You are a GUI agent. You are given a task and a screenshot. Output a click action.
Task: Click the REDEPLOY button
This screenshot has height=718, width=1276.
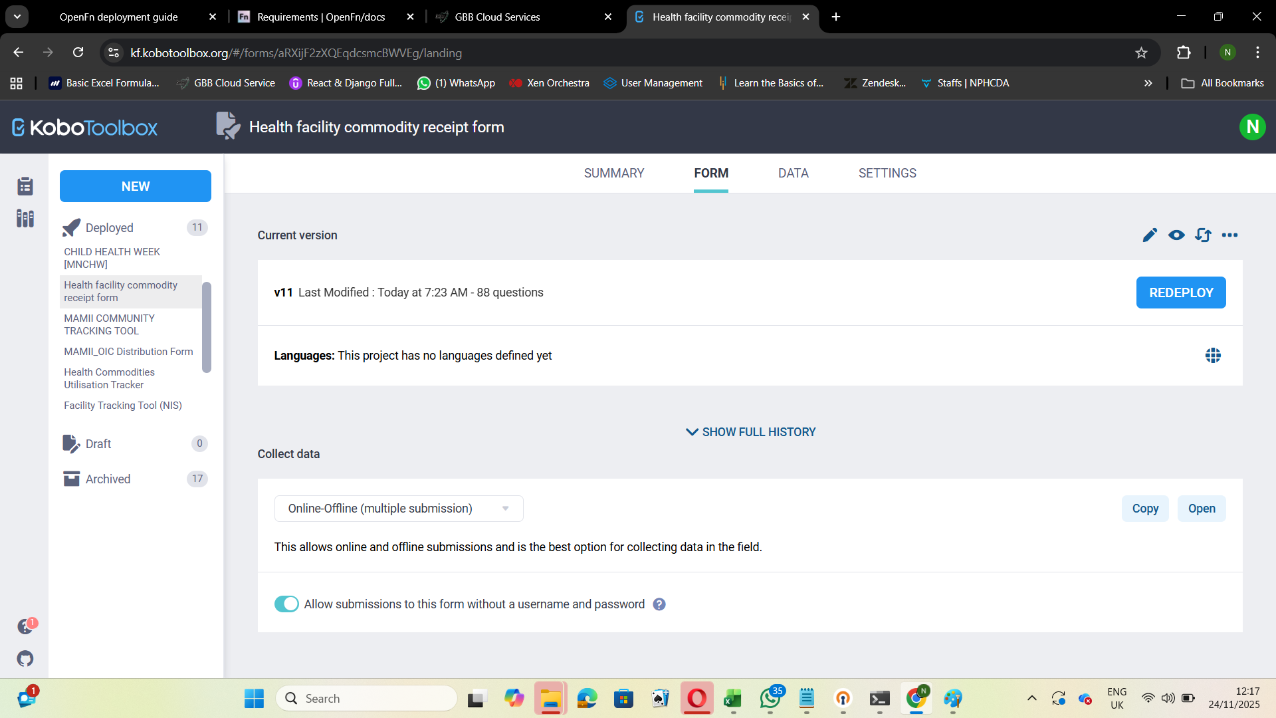[x=1180, y=293]
